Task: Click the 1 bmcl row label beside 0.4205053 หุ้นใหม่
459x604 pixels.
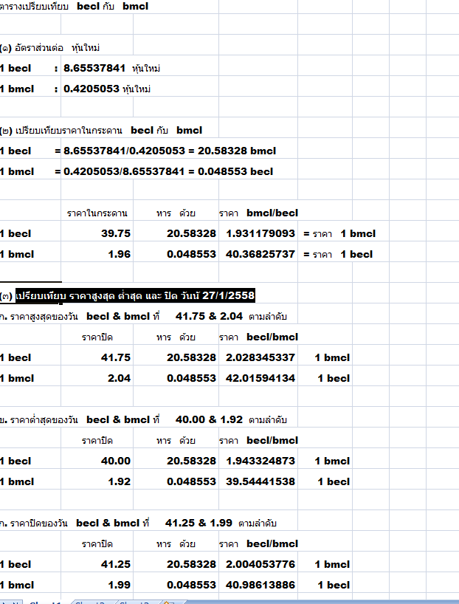Action: click(17, 89)
